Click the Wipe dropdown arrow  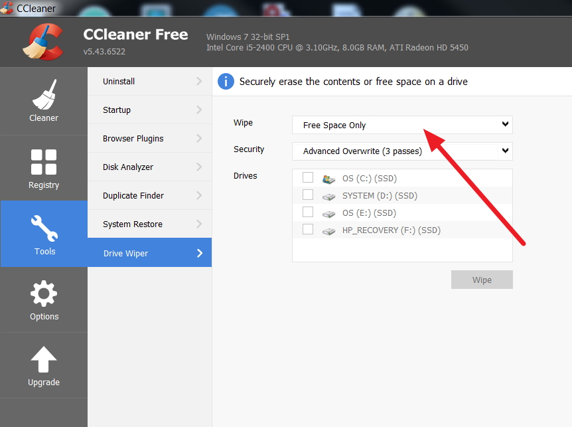tap(505, 124)
